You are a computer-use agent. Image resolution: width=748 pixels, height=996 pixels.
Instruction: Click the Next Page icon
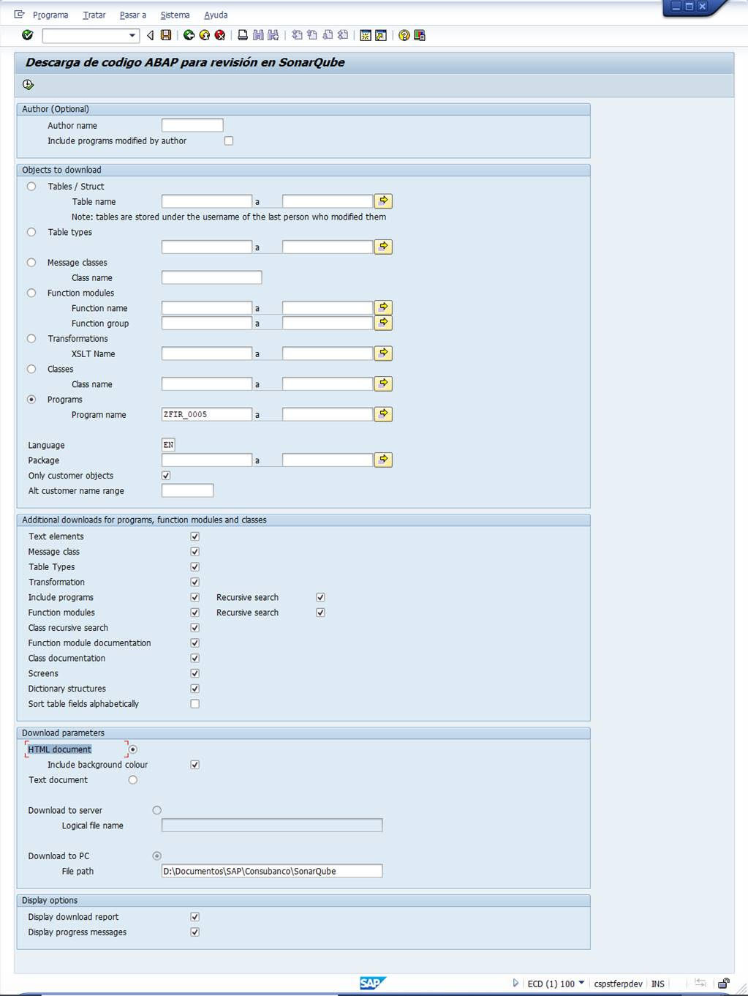click(x=328, y=35)
